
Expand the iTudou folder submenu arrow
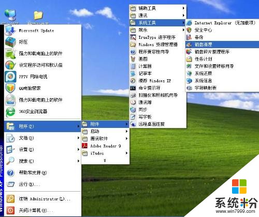[126, 153]
